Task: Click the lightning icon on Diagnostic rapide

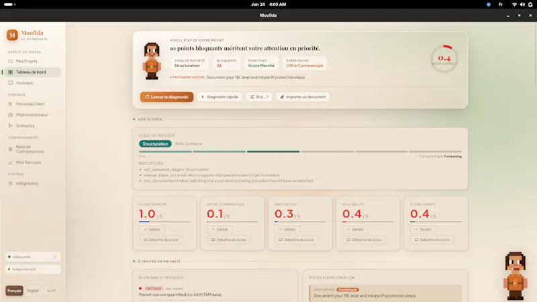Action: [x=203, y=97]
